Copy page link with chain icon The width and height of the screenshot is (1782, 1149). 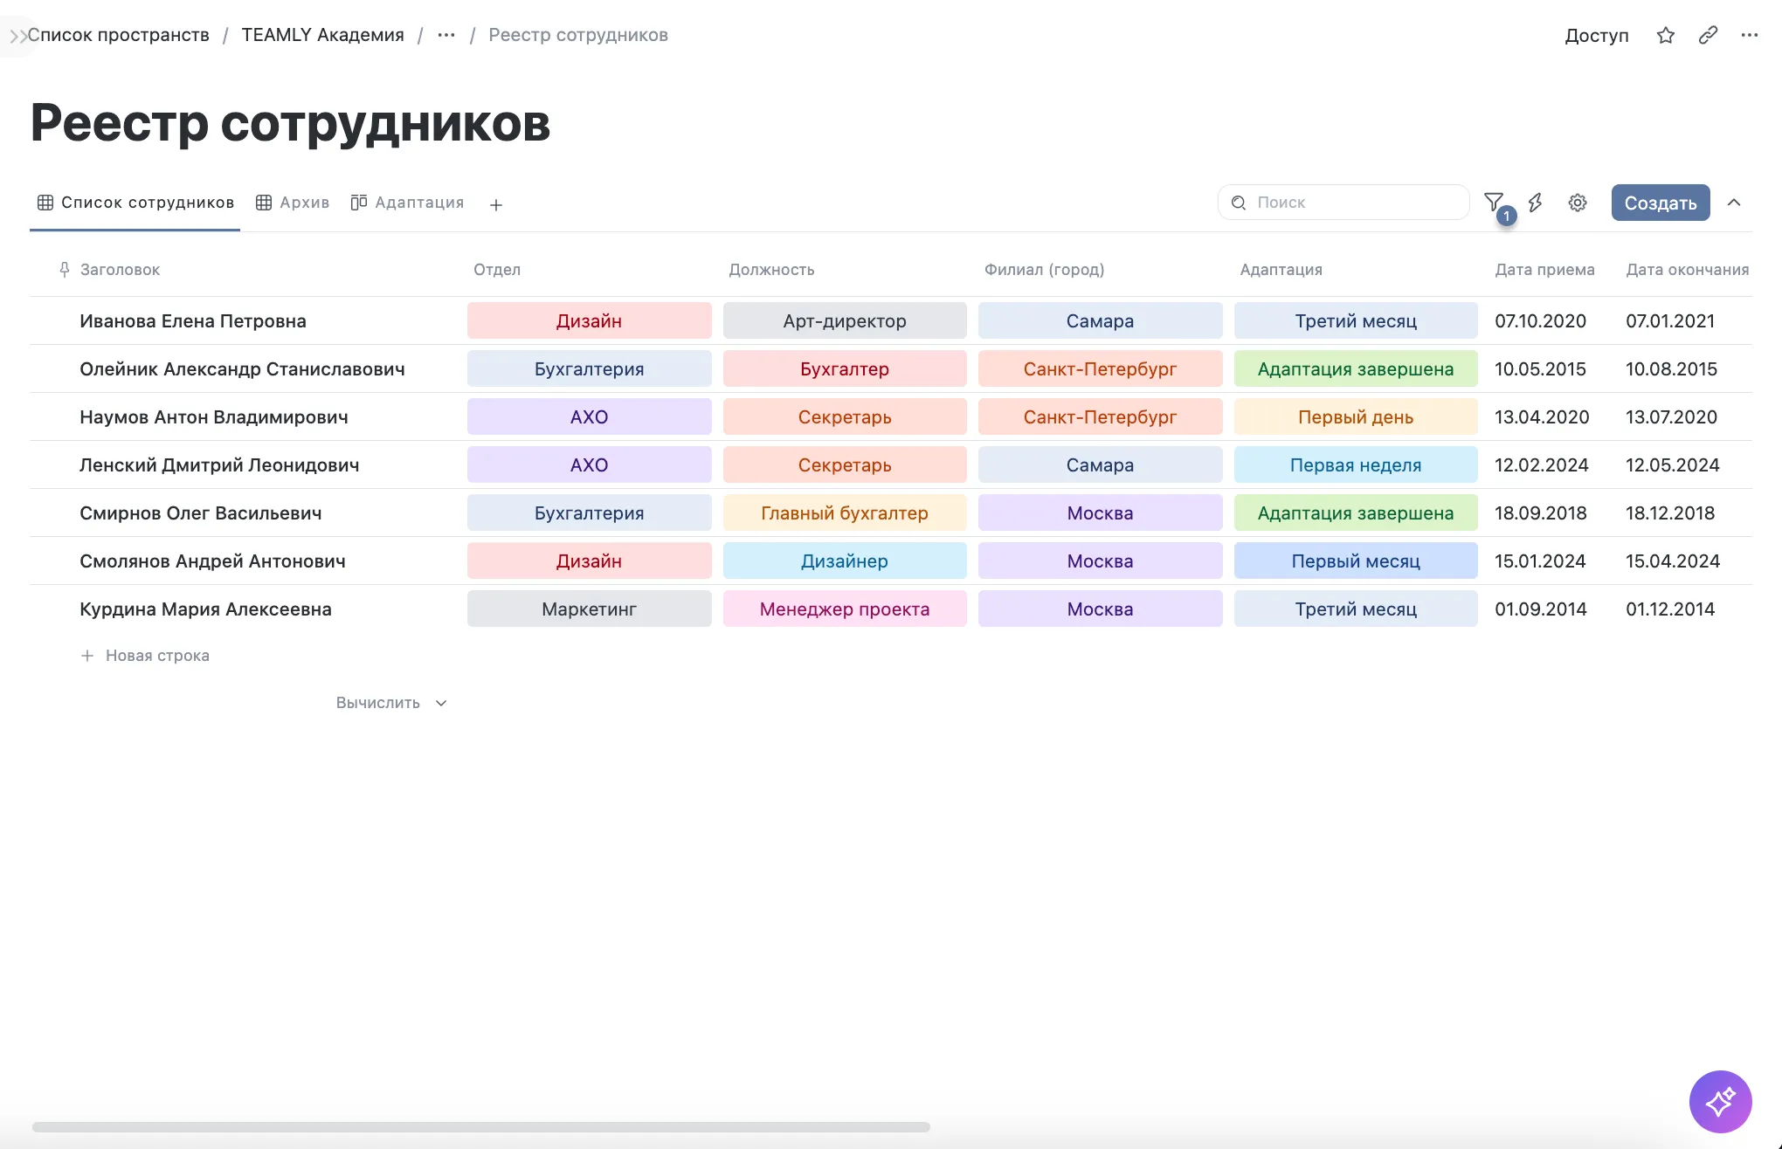point(1708,35)
